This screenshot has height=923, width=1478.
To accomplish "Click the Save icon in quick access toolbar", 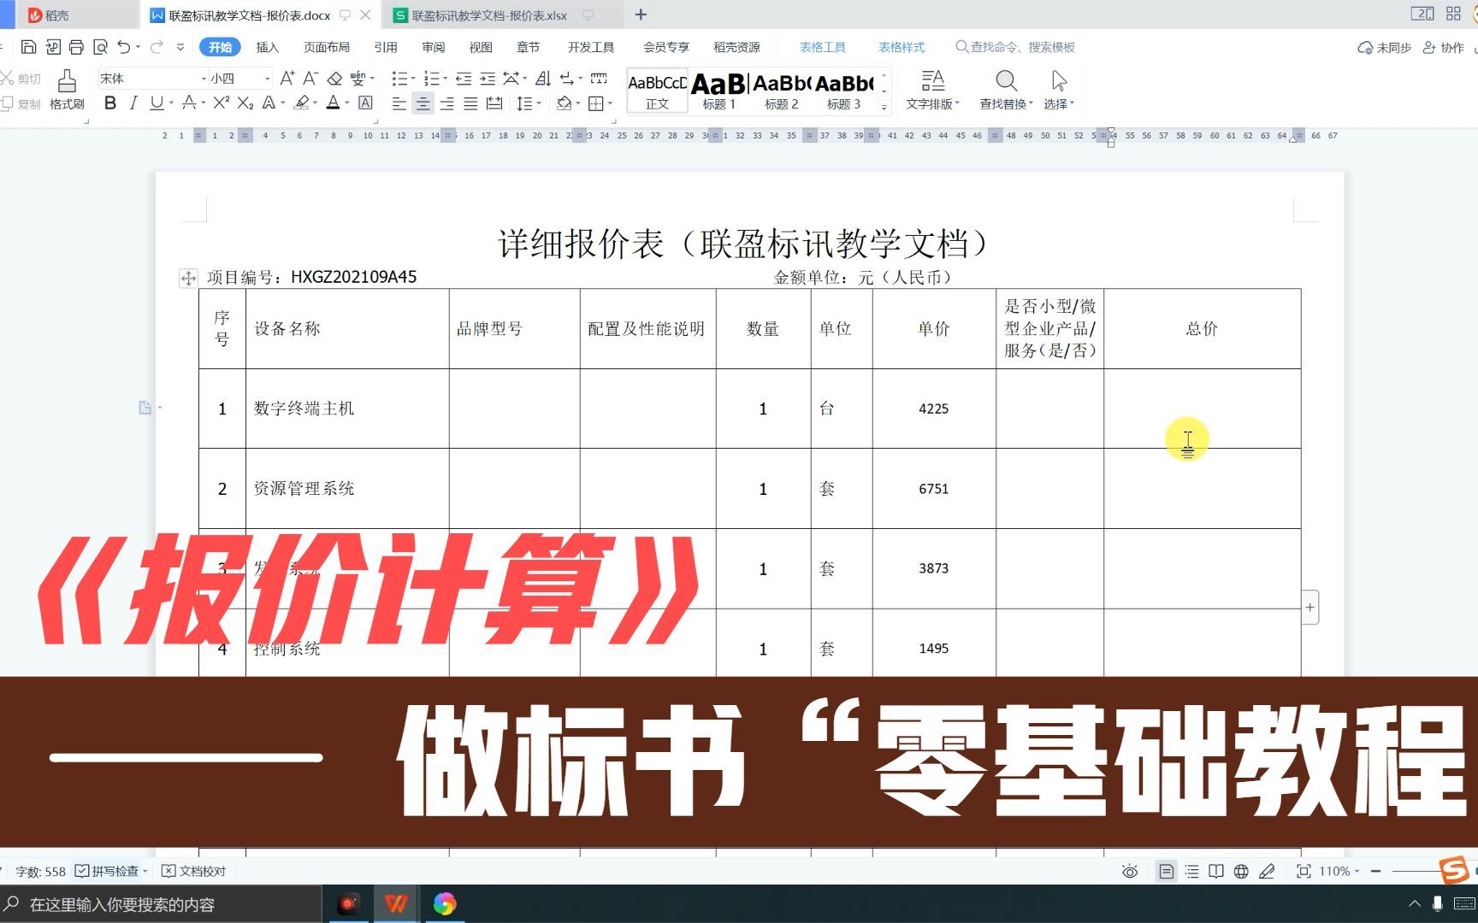I will pos(29,47).
